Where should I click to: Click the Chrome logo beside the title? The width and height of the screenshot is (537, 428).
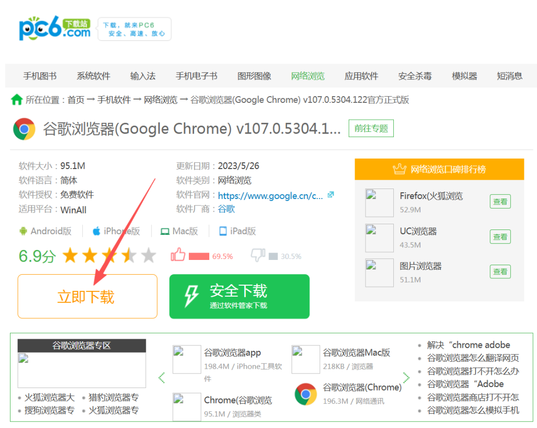[x=24, y=129]
